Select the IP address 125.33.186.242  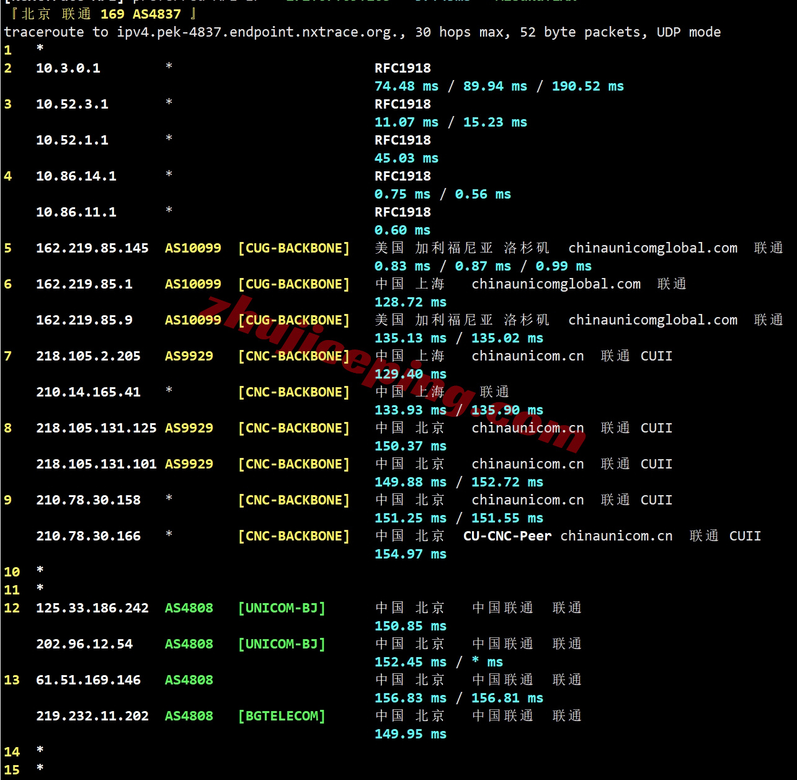point(92,608)
